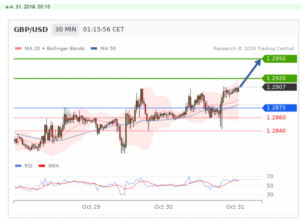
Task: Click the Oct 30 axis date
Action: coord(163,207)
